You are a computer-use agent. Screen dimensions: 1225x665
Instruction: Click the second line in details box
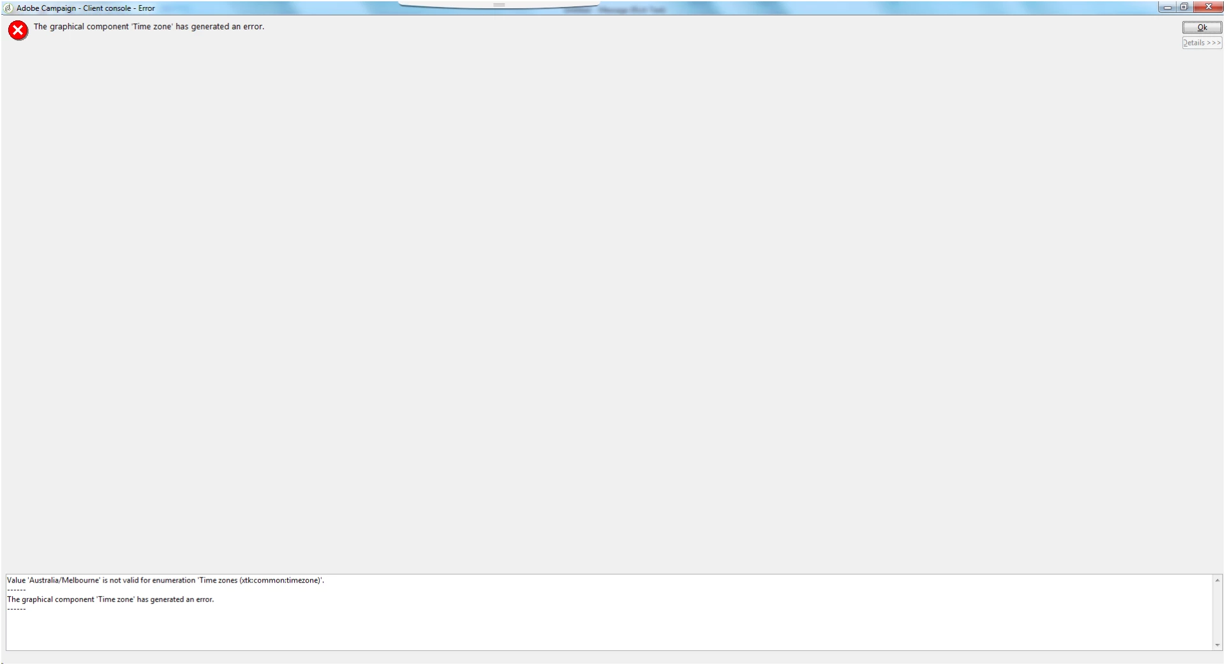point(110,599)
